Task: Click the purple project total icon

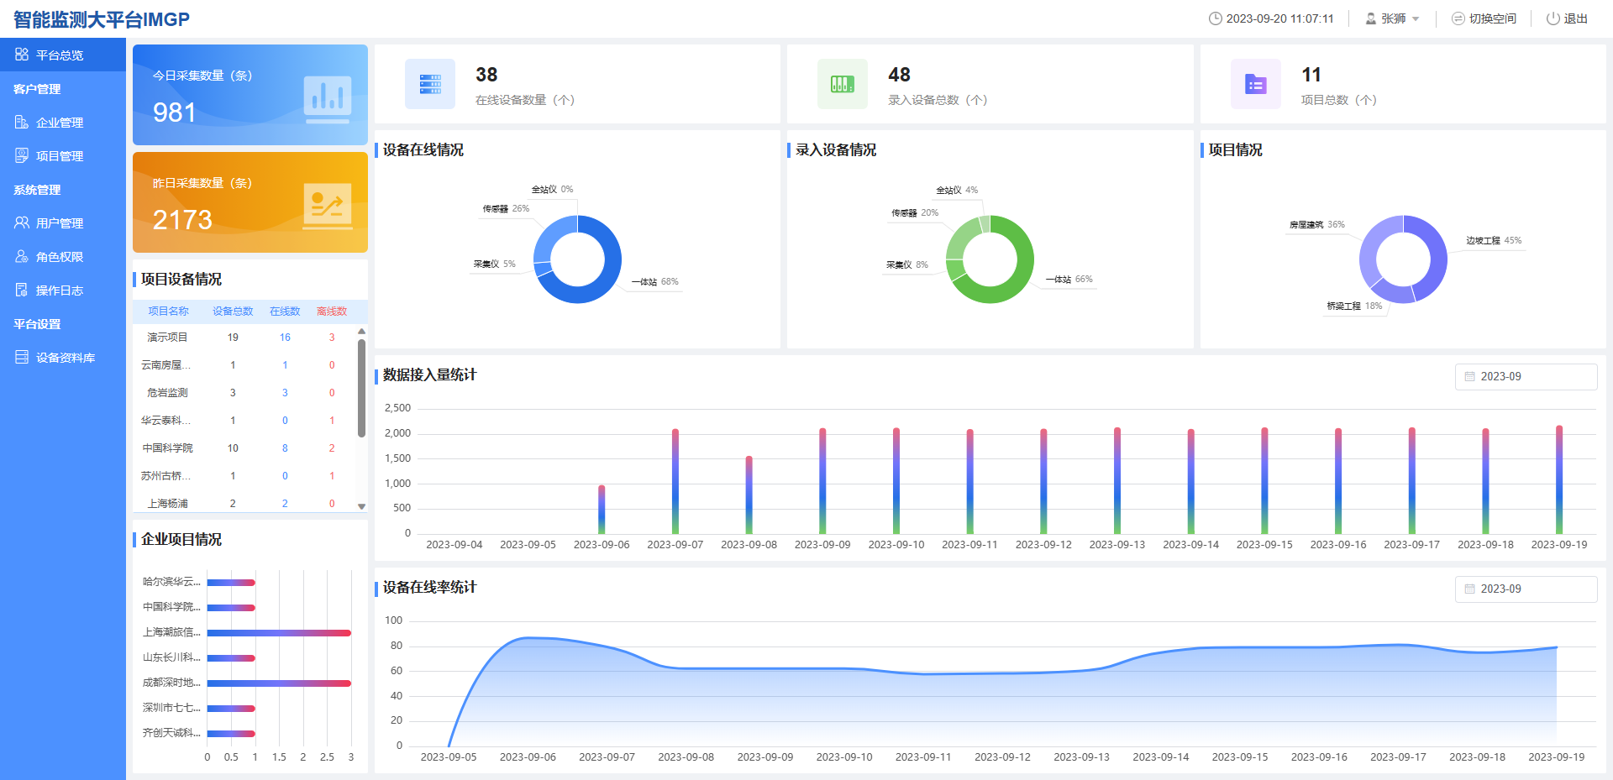Action: (1255, 84)
